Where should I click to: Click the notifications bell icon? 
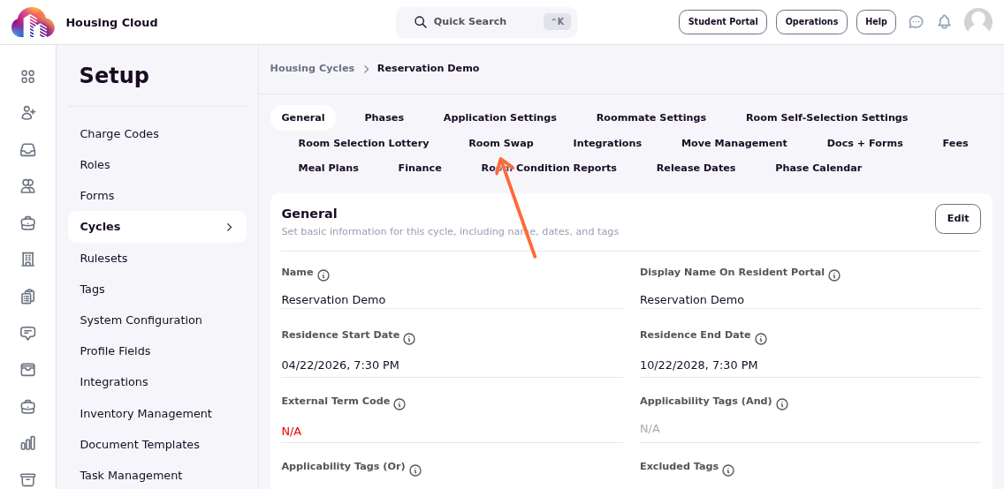(x=945, y=22)
